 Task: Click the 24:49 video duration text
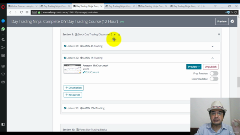(86, 69)
